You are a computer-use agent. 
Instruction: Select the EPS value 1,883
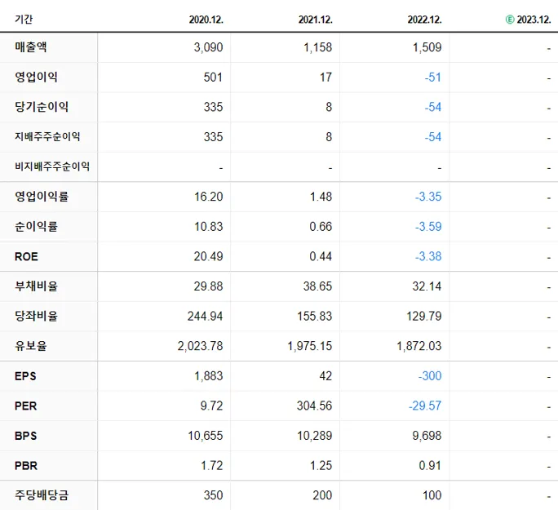coord(209,376)
